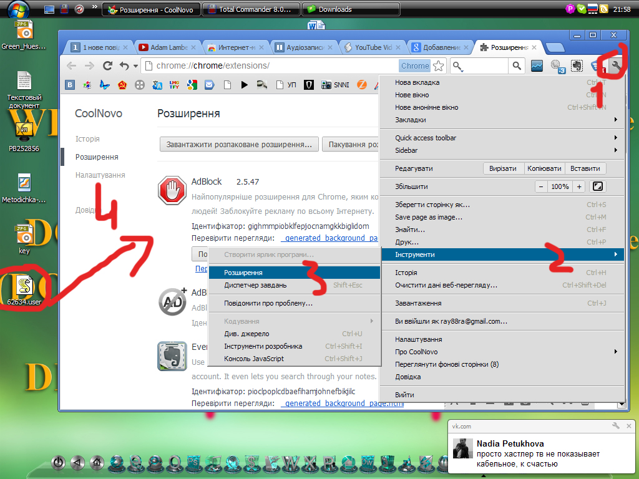This screenshot has width=639, height=479.
Task: Close the Аудіозаписи tab
Action: pos(329,47)
